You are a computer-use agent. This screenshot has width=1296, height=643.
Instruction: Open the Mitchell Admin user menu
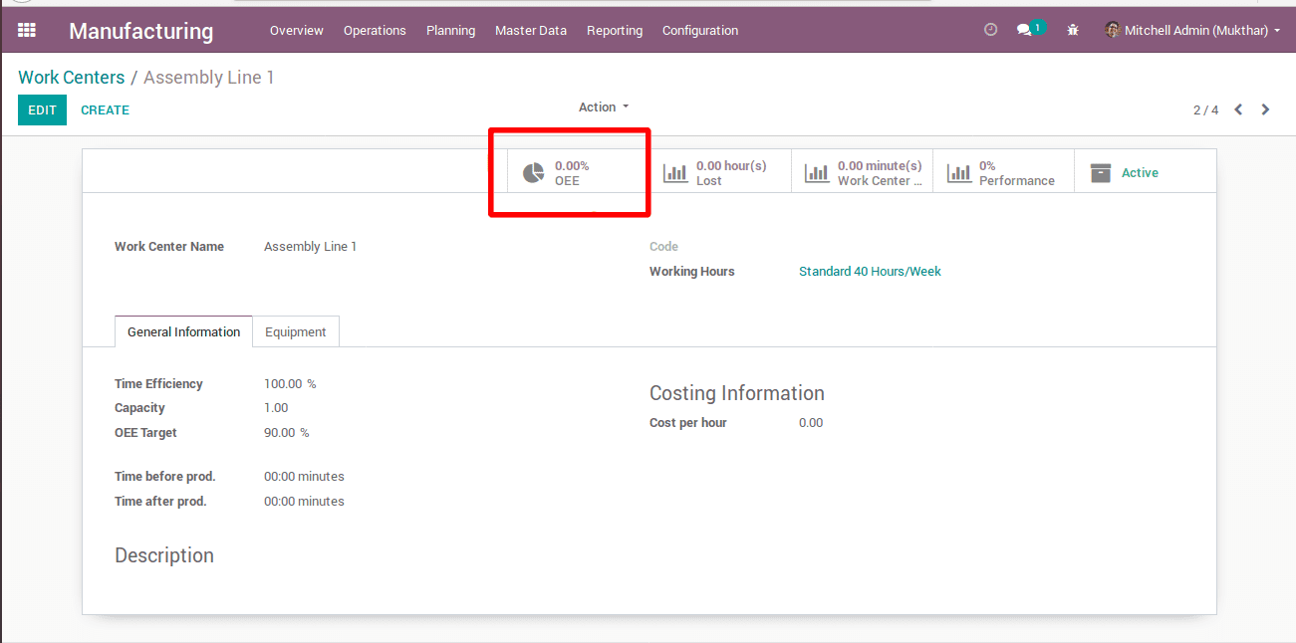pos(1192,30)
